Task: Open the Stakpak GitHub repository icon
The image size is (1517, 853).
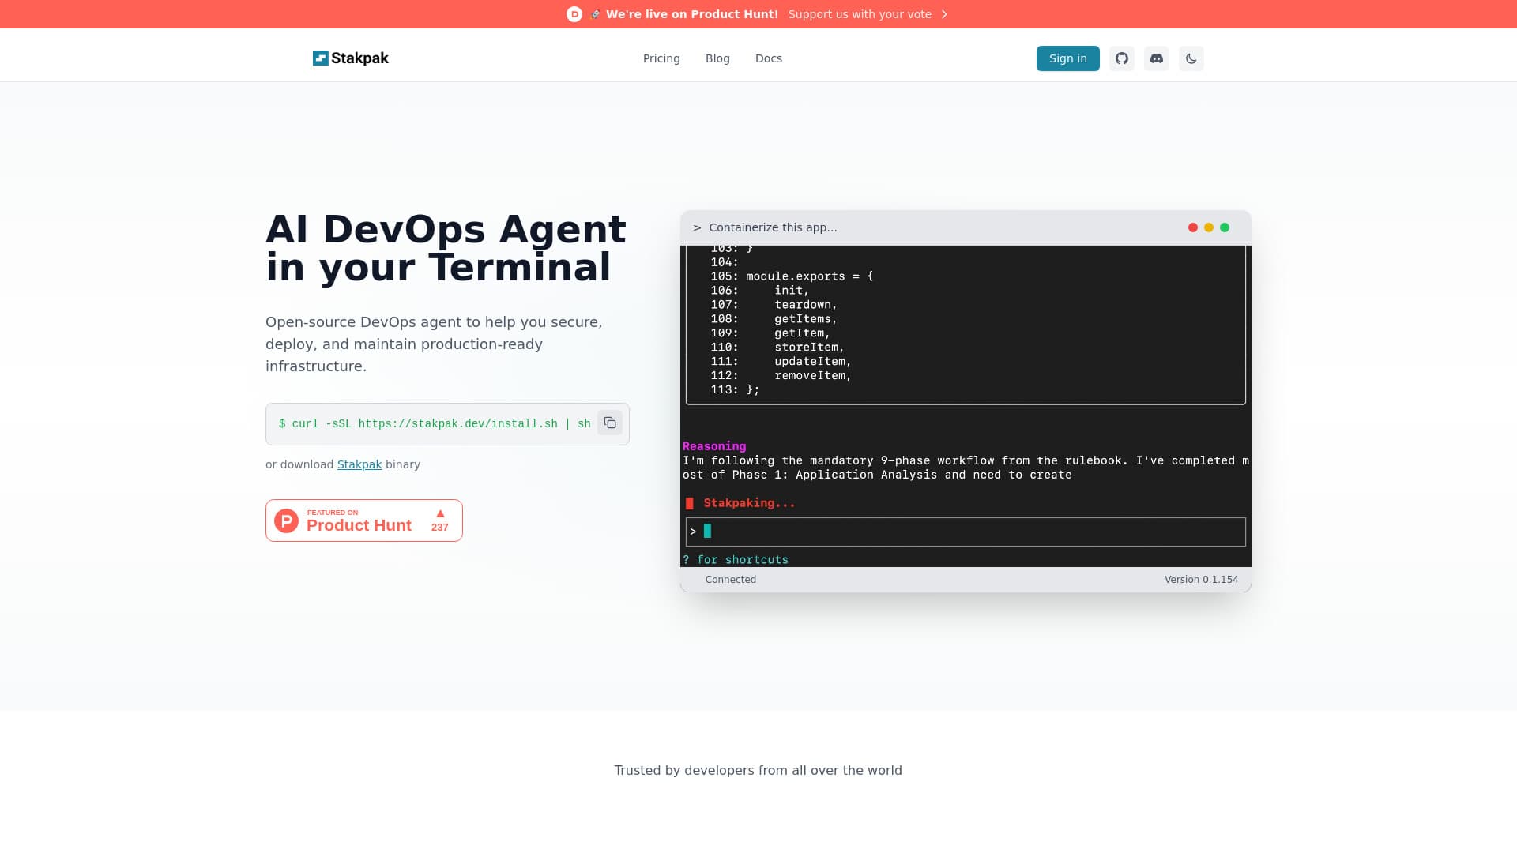Action: [1121, 58]
